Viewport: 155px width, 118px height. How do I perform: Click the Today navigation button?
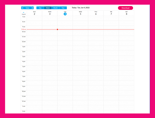(27, 8)
